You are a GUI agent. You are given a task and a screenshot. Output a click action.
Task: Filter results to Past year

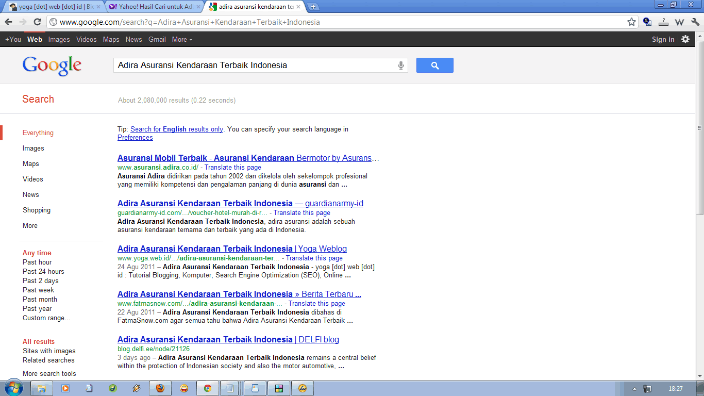coord(37,308)
